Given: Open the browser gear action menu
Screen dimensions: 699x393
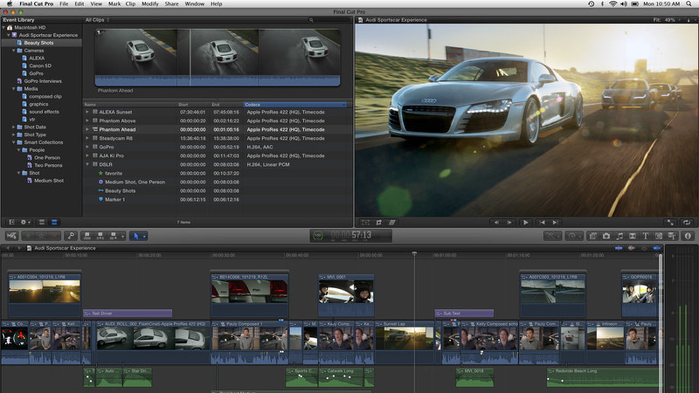Looking at the screenshot, I should click(x=25, y=222).
